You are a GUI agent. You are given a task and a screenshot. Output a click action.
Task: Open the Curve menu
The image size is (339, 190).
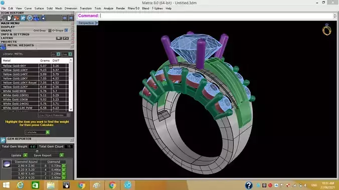(x=28, y=8)
